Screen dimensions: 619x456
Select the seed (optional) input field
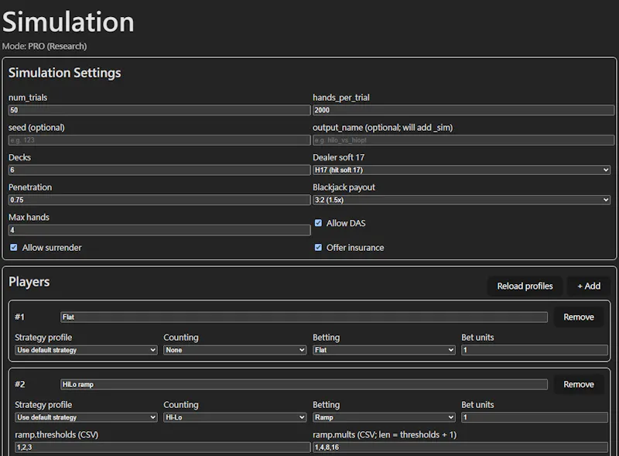[x=159, y=140]
